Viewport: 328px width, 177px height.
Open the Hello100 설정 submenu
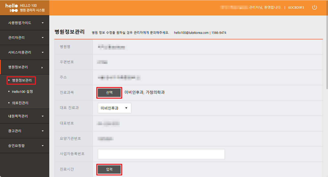[x=22, y=92]
